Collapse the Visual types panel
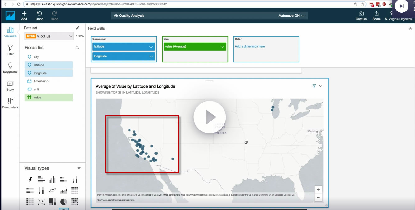 (x=79, y=168)
